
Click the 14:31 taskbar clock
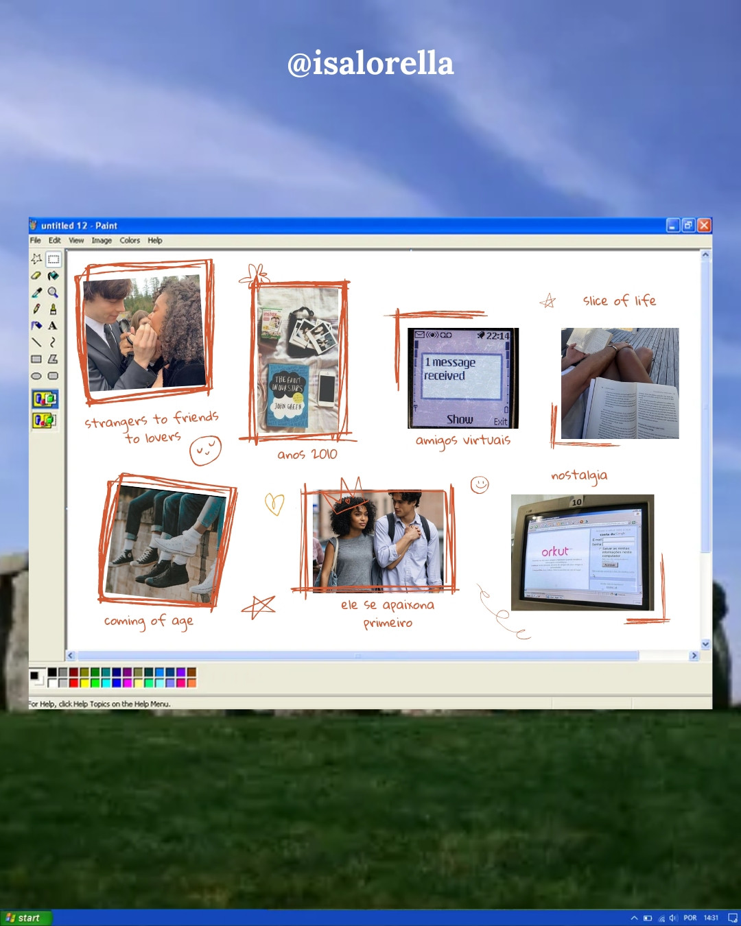(711, 918)
